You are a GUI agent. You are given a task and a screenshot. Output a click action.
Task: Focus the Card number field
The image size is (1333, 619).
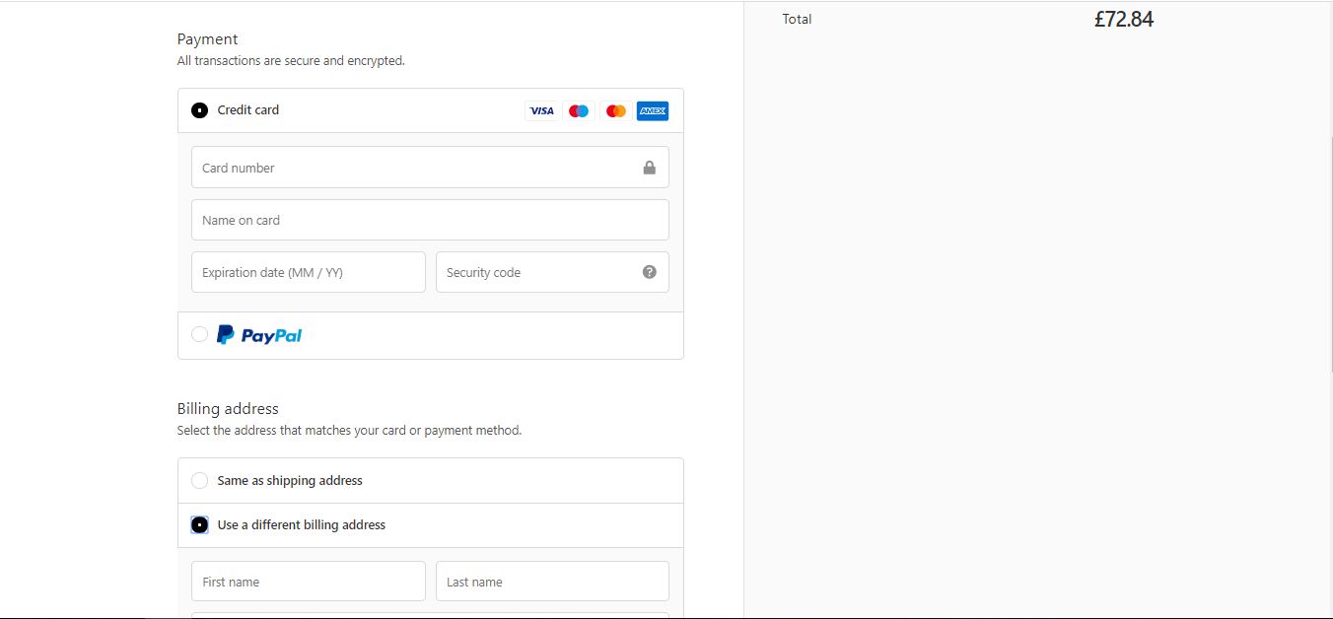(430, 168)
